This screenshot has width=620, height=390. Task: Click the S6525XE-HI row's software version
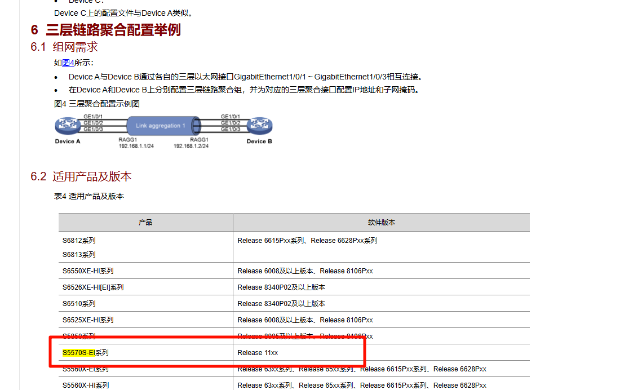(x=305, y=320)
